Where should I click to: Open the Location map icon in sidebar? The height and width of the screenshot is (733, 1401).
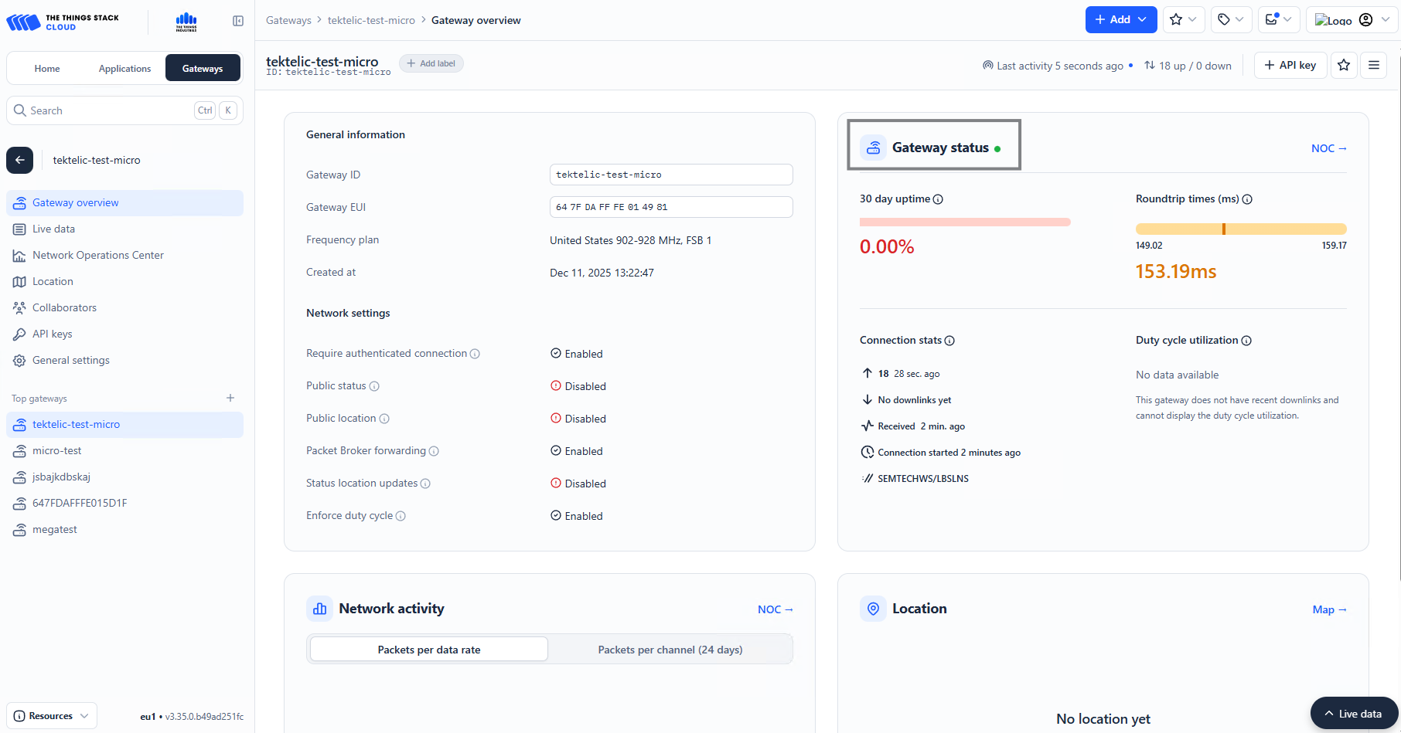[19, 281]
